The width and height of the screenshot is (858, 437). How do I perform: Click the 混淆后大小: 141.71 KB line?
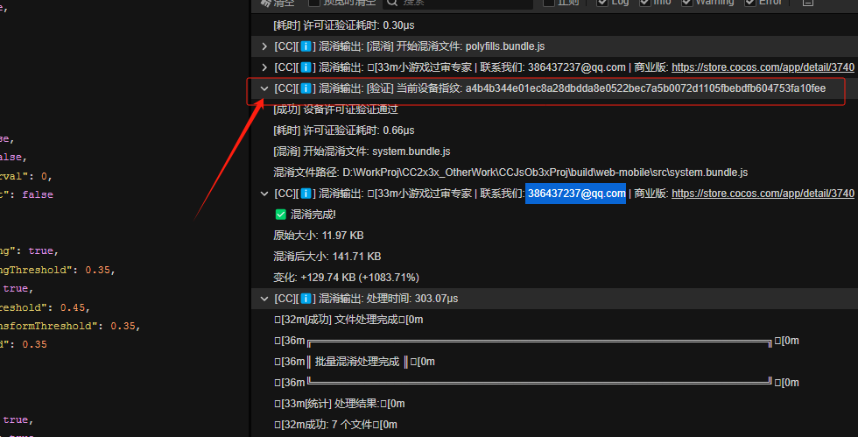click(327, 257)
